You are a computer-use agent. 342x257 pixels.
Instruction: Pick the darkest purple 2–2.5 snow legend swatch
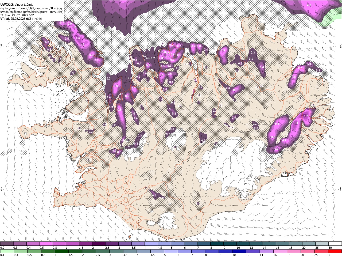coord(99,244)
